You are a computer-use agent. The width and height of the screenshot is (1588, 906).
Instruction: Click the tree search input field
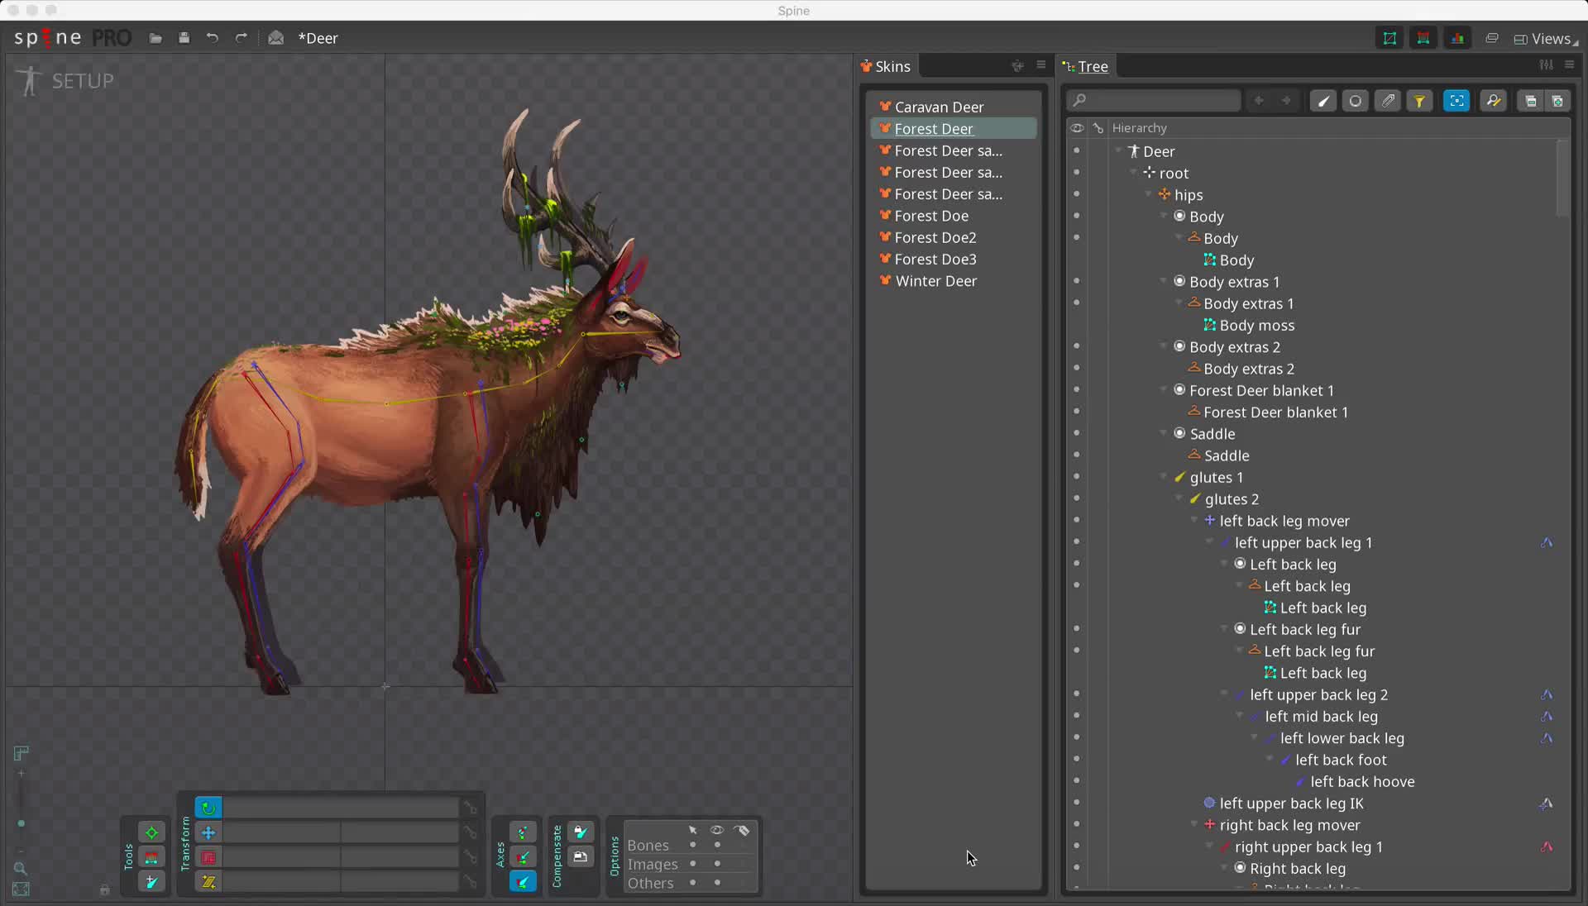coord(1154,101)
